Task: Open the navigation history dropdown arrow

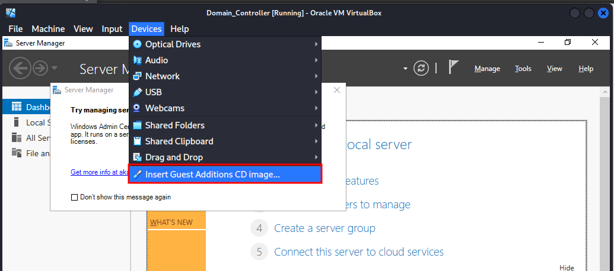Action: (55, 68)
